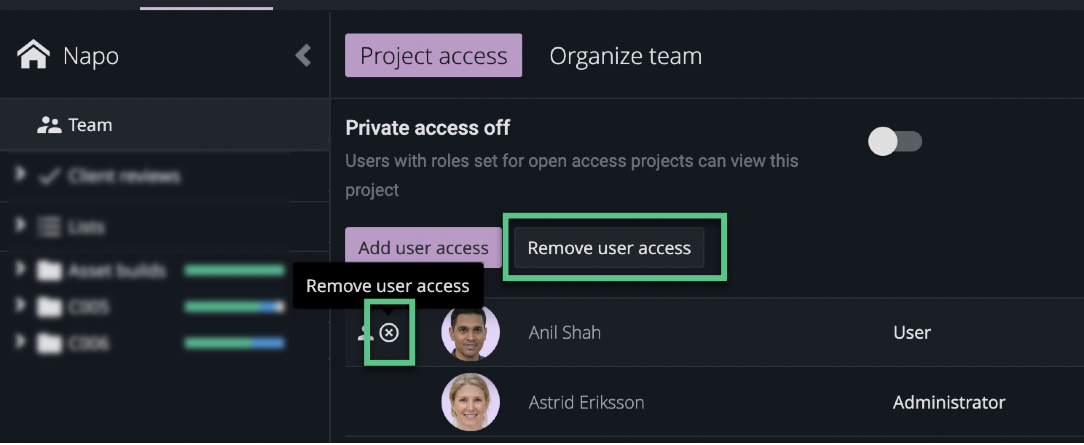Click Astrid Eriksson's avatar photo
This screenshot has width=1084, height=445.
471,402
